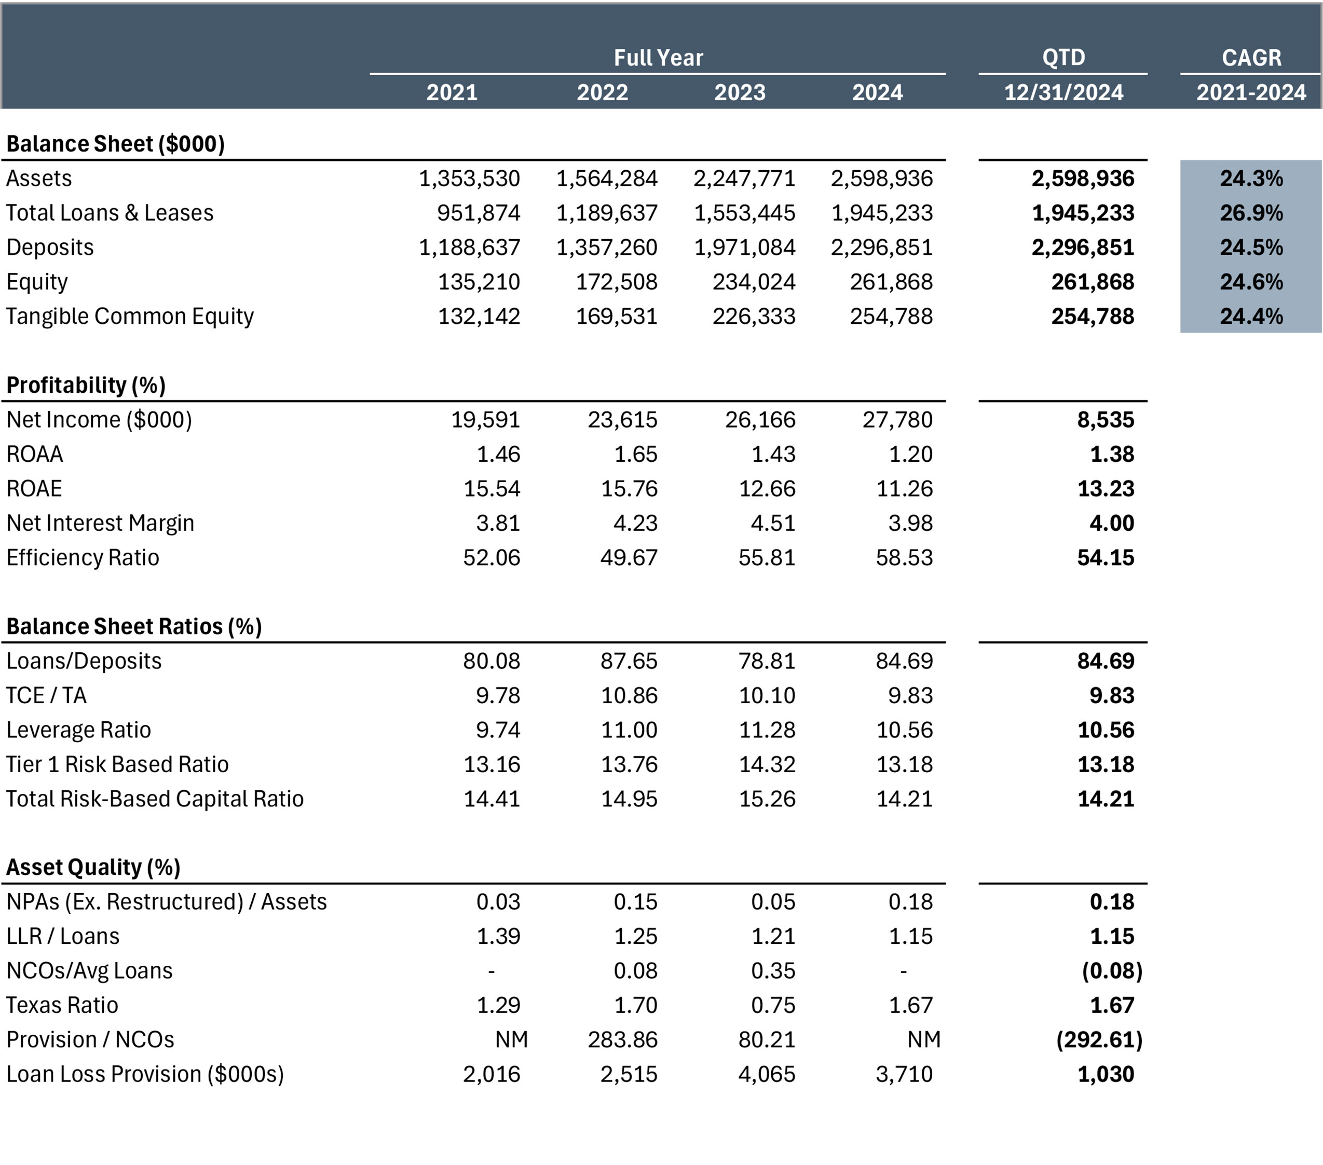Select QTD Net Income value 8,535
The image size is (1323, 1165).
click(1106, 419)
